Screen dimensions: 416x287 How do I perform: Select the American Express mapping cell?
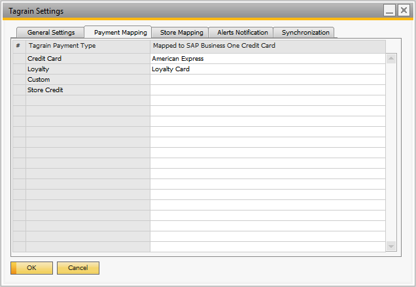tap(268, 59)
